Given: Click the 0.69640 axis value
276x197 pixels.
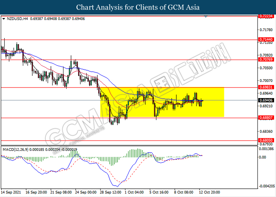Looking at the screenshot, I should [266, 93].
